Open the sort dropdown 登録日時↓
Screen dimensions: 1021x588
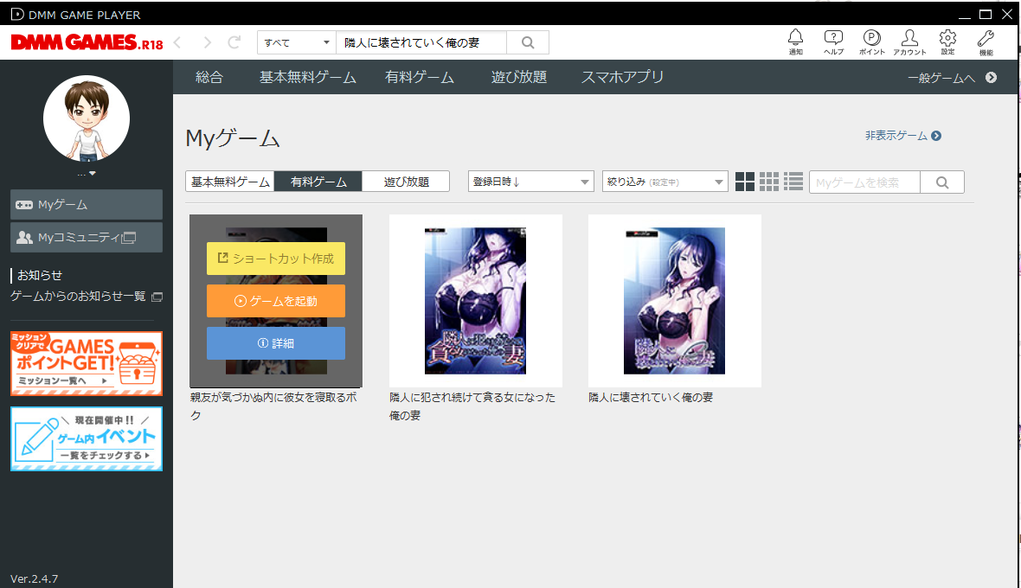pyautogui.click(x=530, y=182)
